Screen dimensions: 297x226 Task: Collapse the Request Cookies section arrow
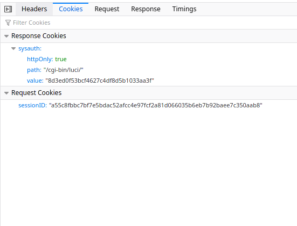click(x=6, y=93)
